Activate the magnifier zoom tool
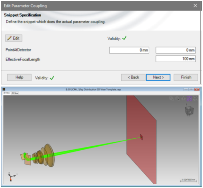Screen dimensions: 203x188 tap(177, 99)
